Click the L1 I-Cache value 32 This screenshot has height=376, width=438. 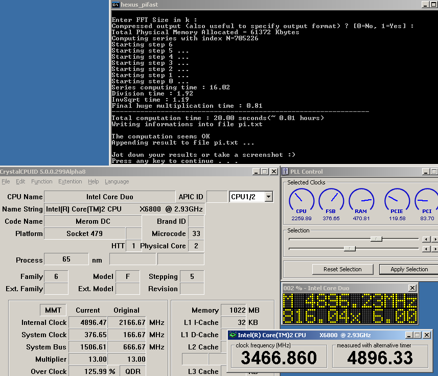(x=234, y=322)
